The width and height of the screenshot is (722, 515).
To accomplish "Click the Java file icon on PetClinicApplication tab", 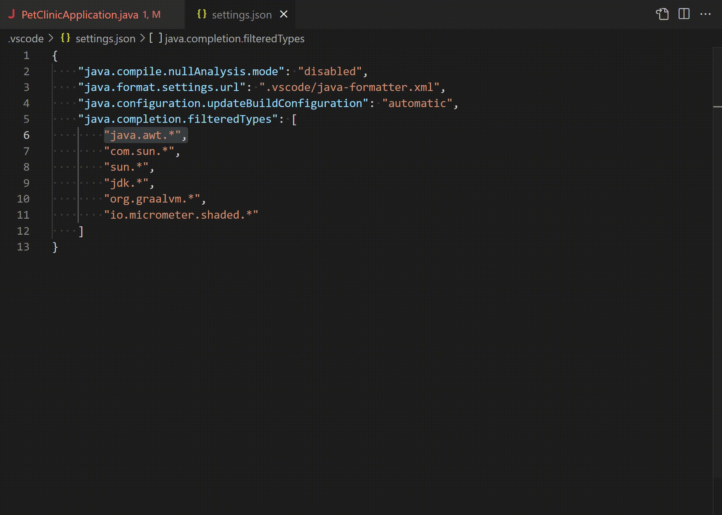I will tap(12, 14).
